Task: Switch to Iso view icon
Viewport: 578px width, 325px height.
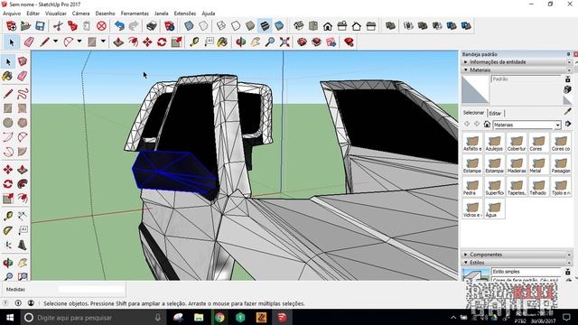Action: click(299, 26)
